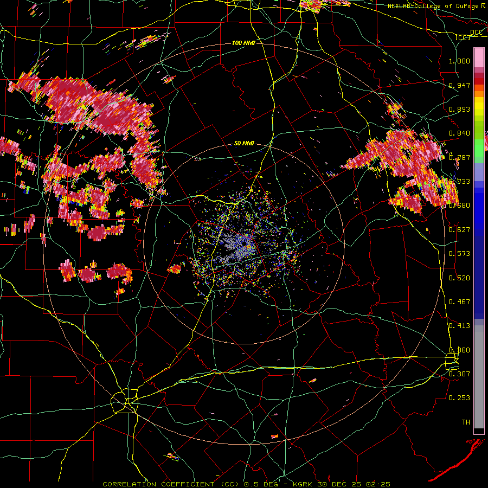The width and height of the screenshot is (488, 488).
Task: Select the 0.520 scale label
Action: (459, 278)
